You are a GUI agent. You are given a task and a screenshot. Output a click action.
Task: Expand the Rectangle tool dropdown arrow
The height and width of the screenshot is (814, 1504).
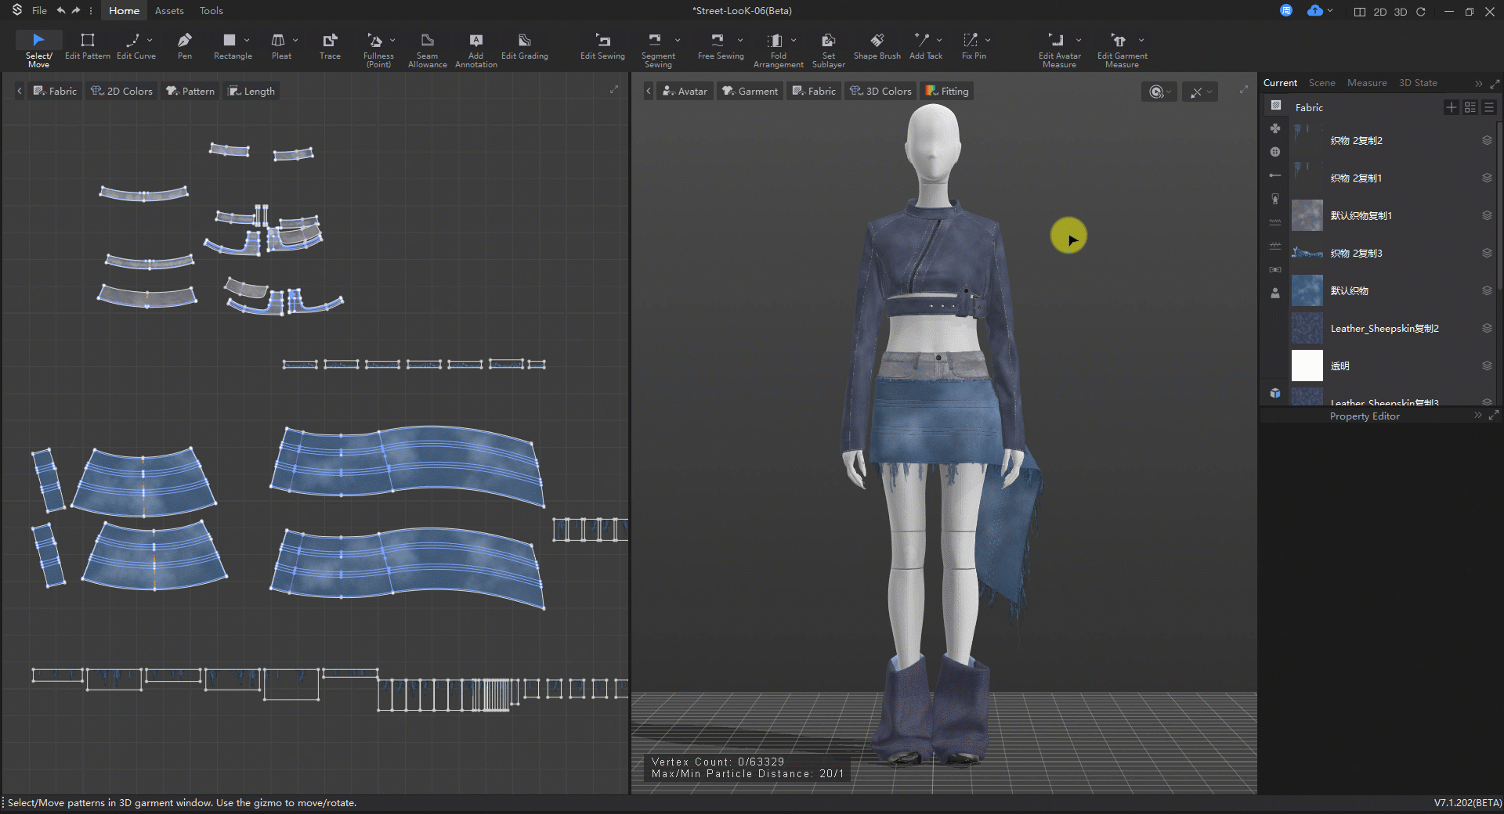click(x=247, y=40)
